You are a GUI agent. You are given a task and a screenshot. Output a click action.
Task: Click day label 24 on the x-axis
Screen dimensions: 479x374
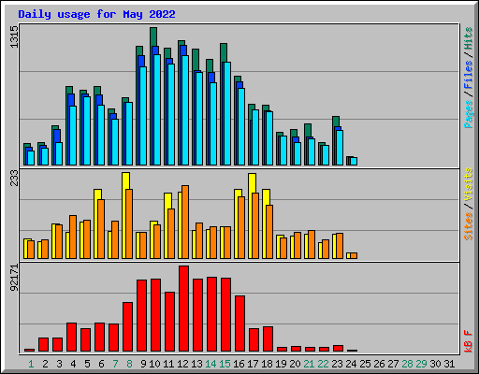click(352, 364)
